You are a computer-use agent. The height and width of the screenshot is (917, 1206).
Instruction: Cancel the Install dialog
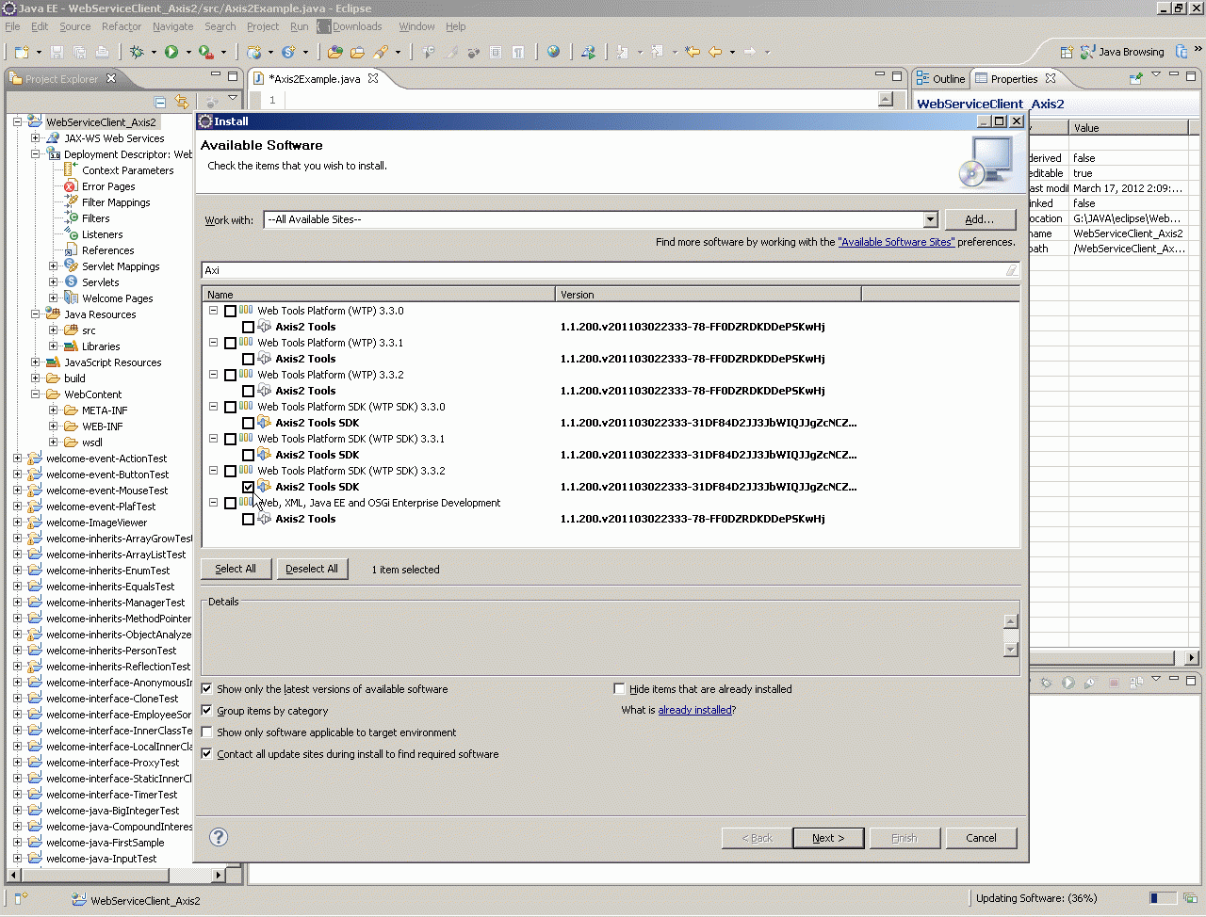(981, 838)
